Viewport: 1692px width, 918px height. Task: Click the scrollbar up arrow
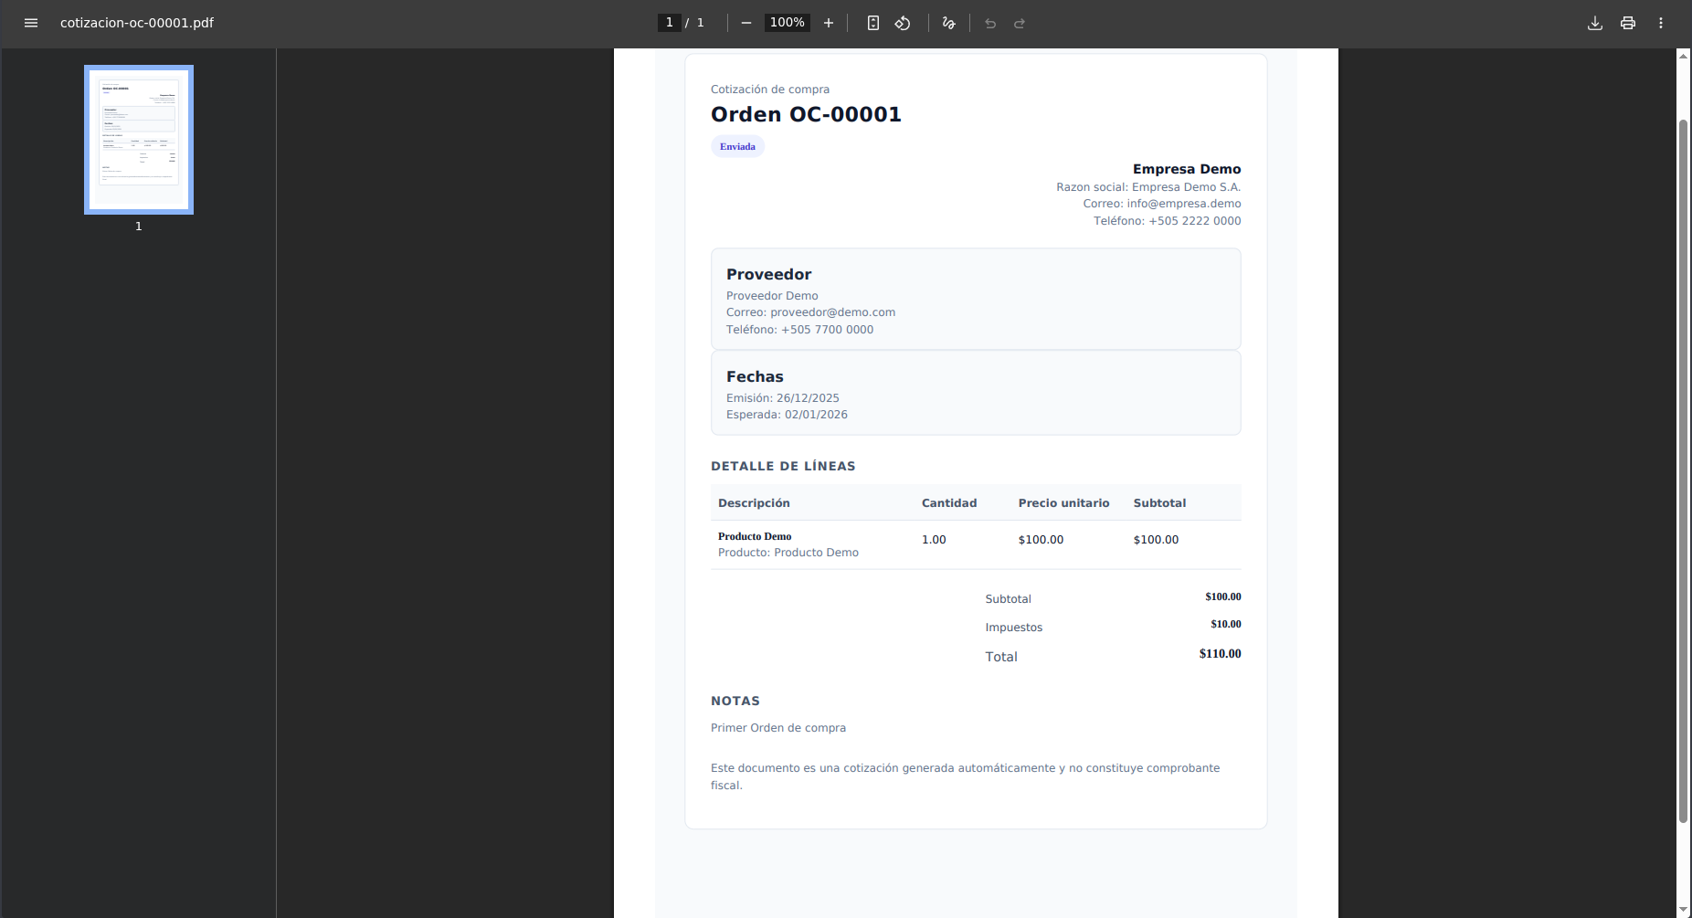click(1683, 56)
